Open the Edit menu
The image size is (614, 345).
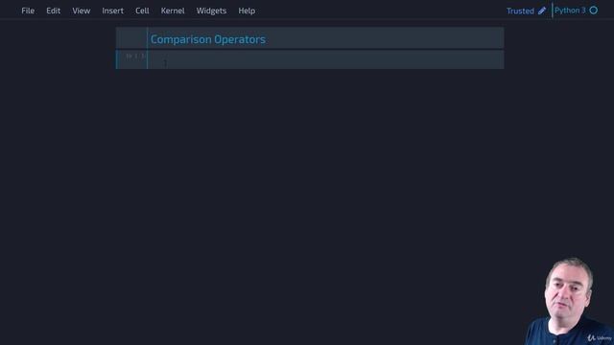[54, 11]
